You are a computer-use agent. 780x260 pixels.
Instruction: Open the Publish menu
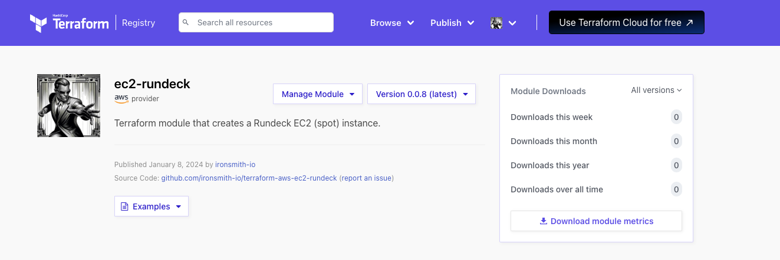tap(452, 23)
